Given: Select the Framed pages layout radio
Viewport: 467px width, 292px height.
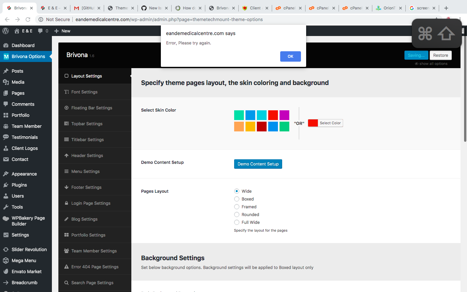Looking at the screenshot, I should [237, 207].
